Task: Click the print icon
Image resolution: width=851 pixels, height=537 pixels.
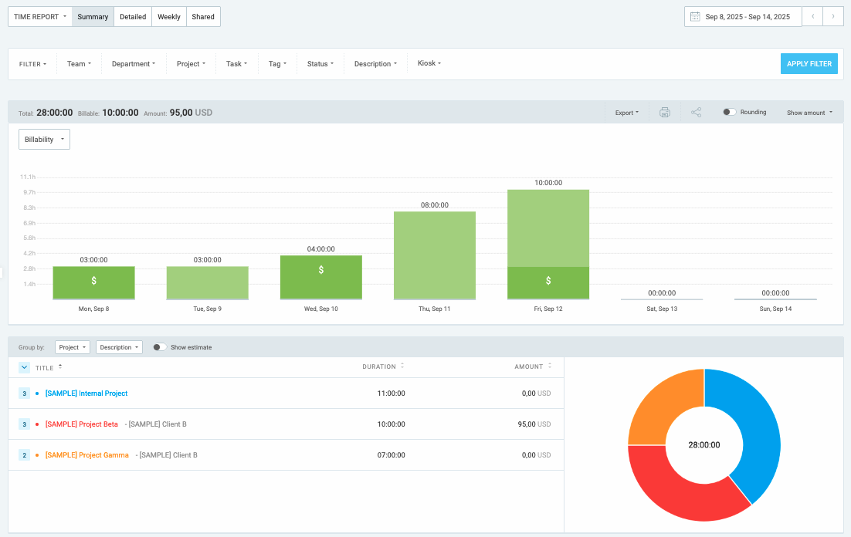Action: pyautogui.click(x=665, y=113)
